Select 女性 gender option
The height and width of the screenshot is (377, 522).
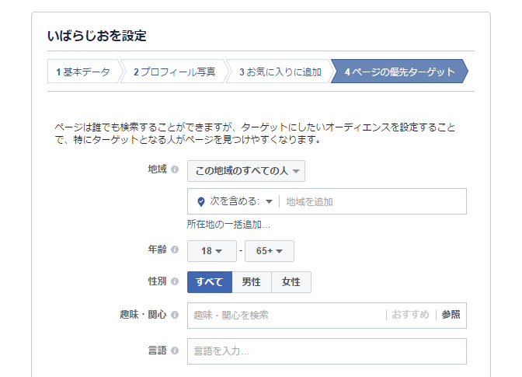pos(291,282)
